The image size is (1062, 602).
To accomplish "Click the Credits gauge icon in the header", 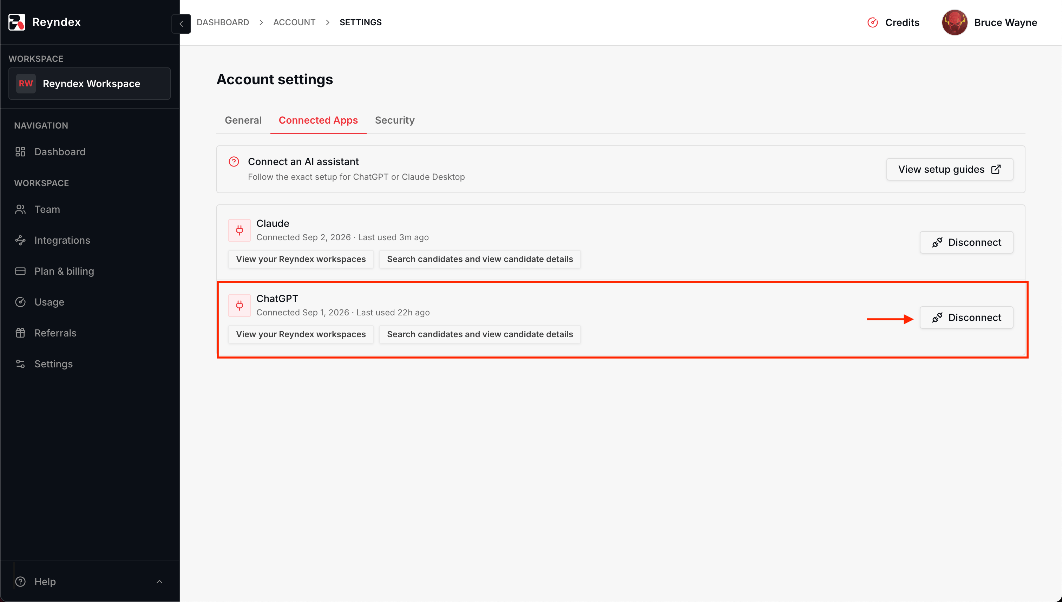I will pos(872,22).
